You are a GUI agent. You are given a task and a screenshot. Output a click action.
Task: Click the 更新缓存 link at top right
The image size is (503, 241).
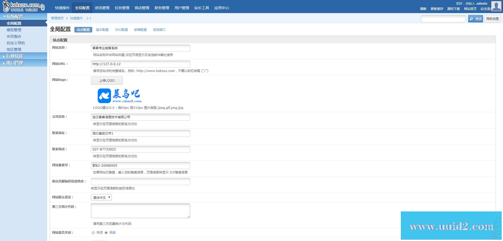436,9
